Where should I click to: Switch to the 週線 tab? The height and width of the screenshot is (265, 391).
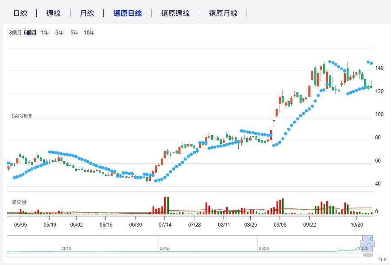coord(54,13)
